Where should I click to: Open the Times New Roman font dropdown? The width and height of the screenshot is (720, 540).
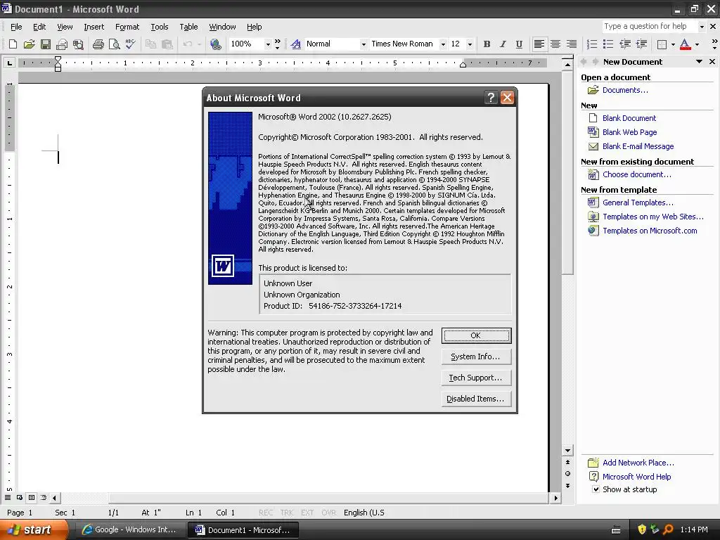click(443, 44)
